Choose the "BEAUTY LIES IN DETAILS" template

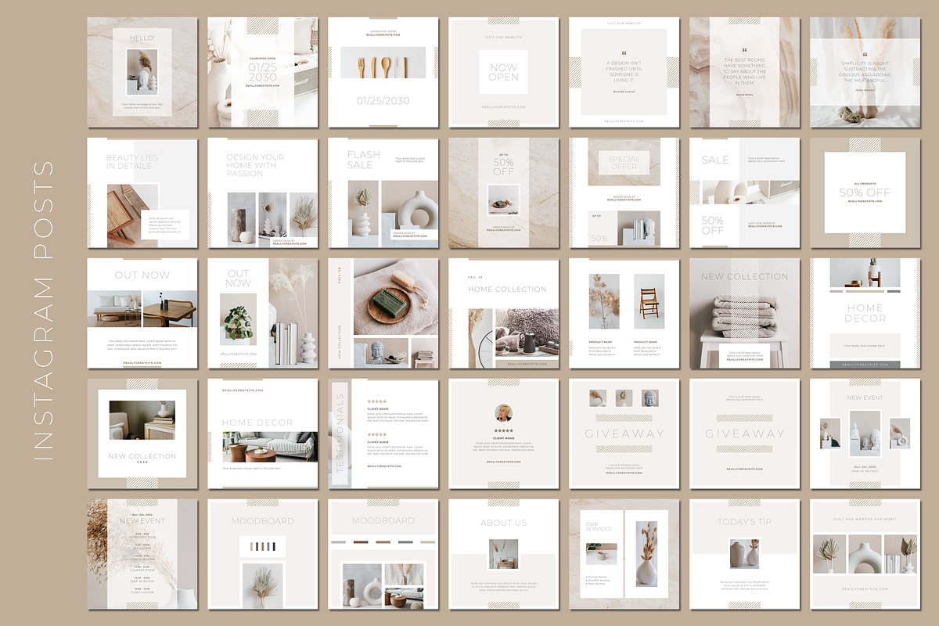[142, 192]
